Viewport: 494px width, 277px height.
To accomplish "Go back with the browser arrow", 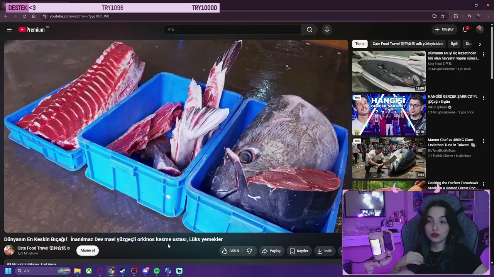I will coord(6,16).
